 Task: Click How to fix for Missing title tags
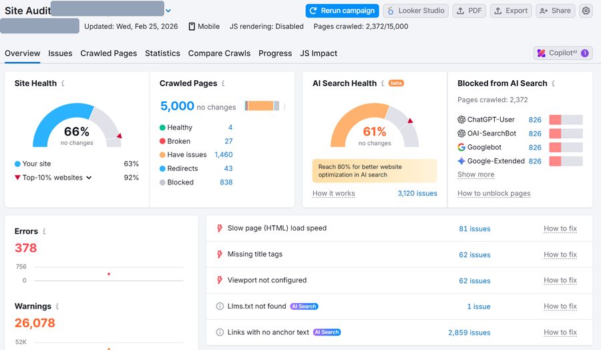[x=560, y=254]
